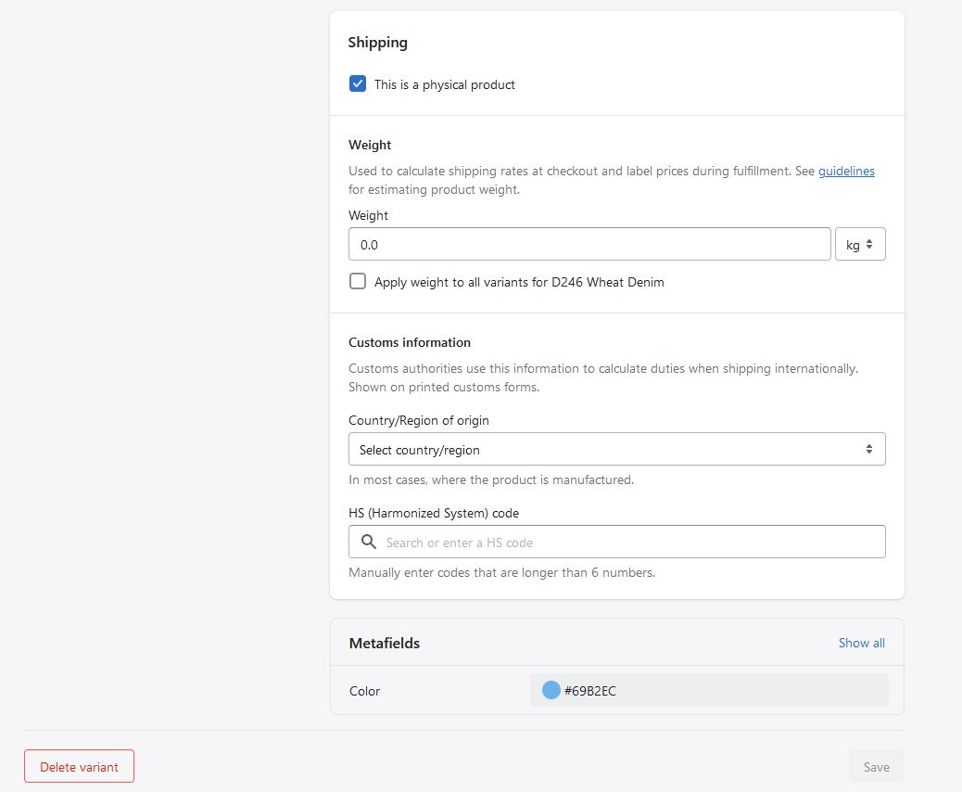Click the 'This is a physical product' label
The height and width of the screenshot is (792, 962).
[x=444, y=84]
